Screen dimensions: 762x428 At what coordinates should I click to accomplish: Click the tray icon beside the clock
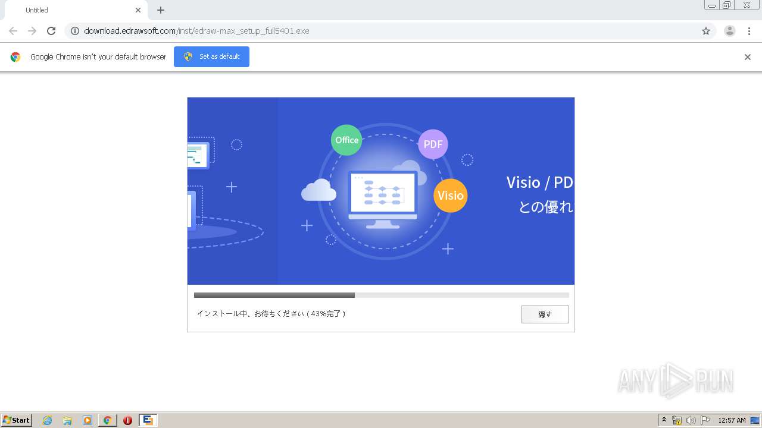click(x=755, y=420)
